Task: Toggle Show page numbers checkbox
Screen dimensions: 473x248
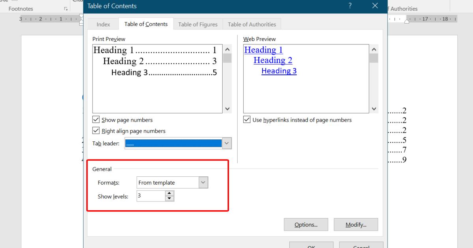Action: [x=95, y=120]
